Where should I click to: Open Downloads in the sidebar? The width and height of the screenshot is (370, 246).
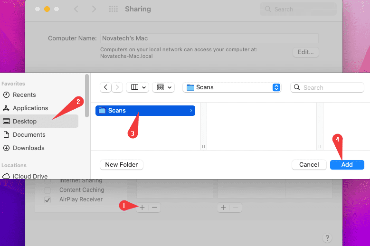coord(28,148)
